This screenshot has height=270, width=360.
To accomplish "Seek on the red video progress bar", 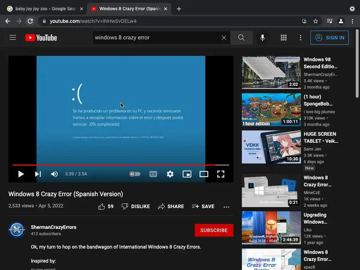I will point(121,165).
